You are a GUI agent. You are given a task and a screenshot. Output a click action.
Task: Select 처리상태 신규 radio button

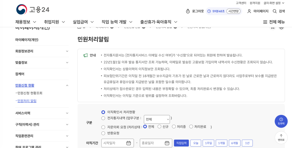160,127
